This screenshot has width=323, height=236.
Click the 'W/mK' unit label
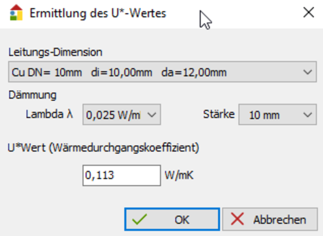click(x=179, y=176)
